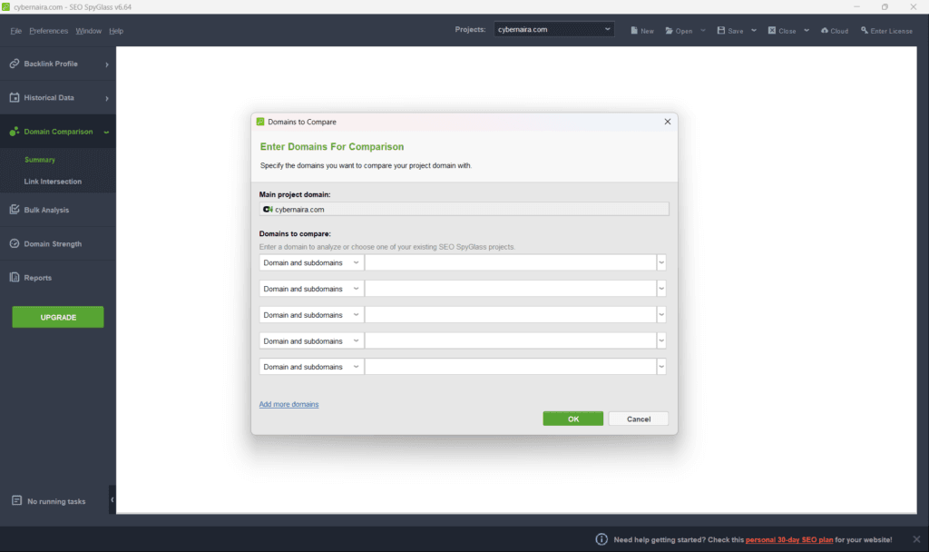Click the first domain input field

(x=510, y=262)
